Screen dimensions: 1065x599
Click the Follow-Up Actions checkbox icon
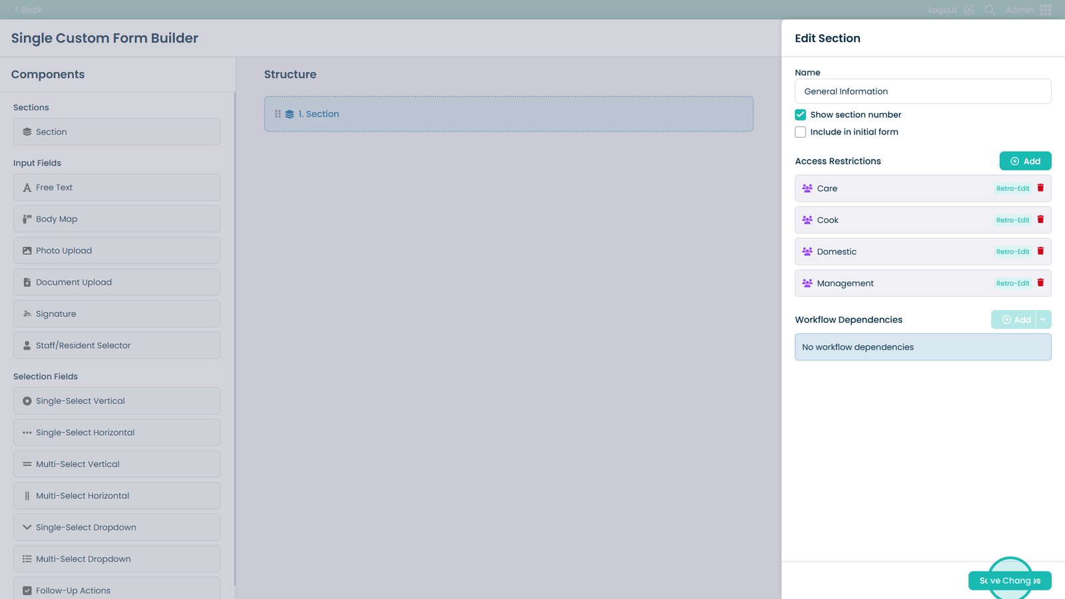(x=27, y=590)
